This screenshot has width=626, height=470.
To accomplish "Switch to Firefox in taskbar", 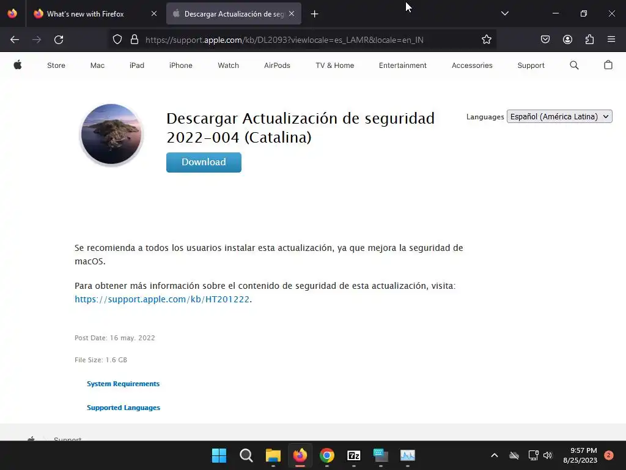I will click(x=300, y=455).
